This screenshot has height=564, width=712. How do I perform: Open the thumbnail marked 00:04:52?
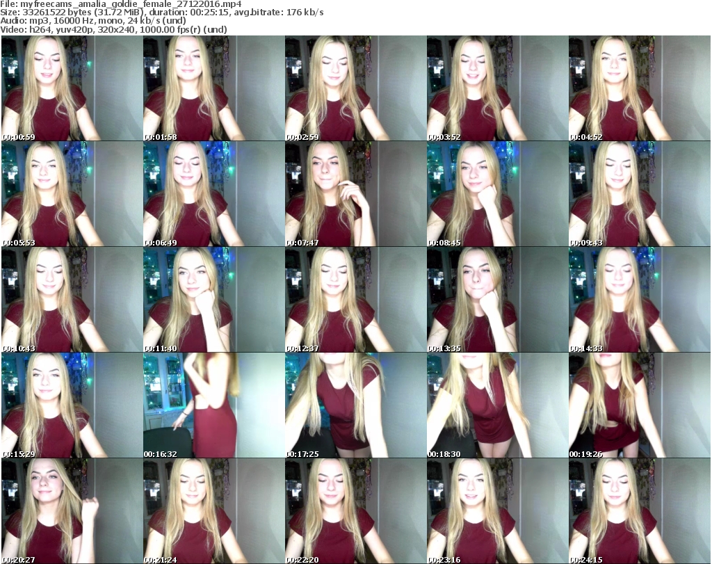(639, 88)
